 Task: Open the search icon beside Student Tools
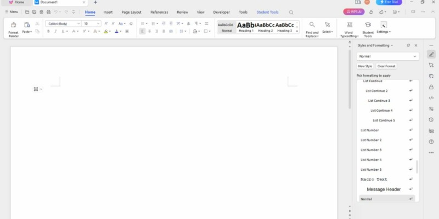coord(291,12)
